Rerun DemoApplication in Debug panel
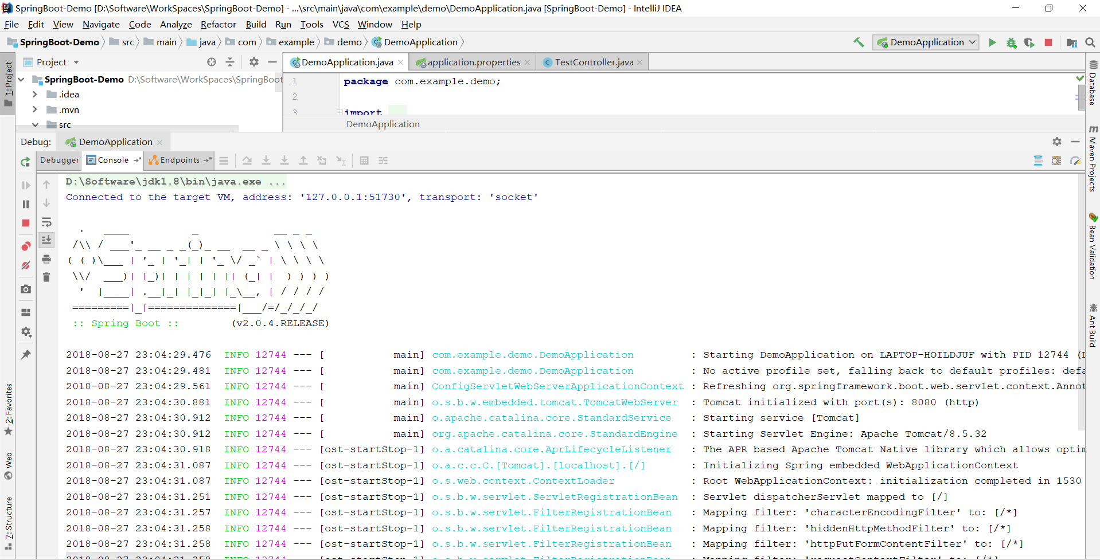This screenshot has width=1100, height=560. tap(25, 162)
